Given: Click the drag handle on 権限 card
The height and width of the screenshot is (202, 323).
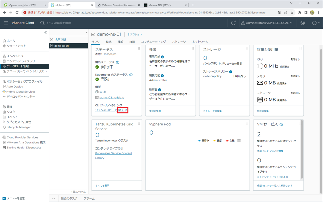Looking at the screenshot, I should [x=192, y=49].
